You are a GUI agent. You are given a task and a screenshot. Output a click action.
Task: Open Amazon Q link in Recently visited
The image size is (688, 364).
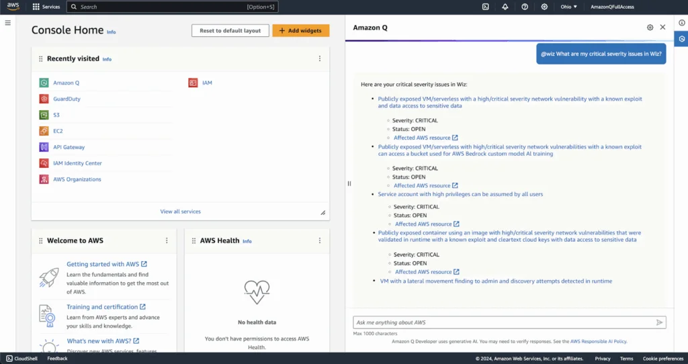coord(67,83)
